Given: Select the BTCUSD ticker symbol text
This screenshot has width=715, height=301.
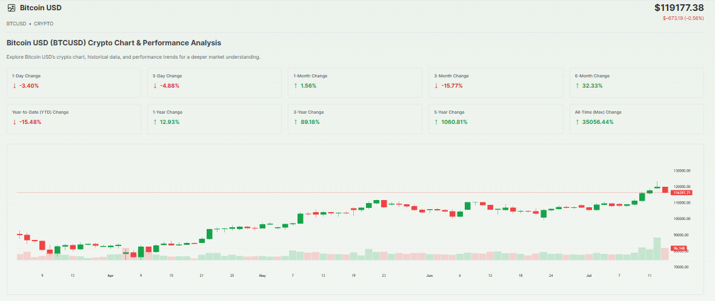Looking at the screenshot, I should [16, 23].
